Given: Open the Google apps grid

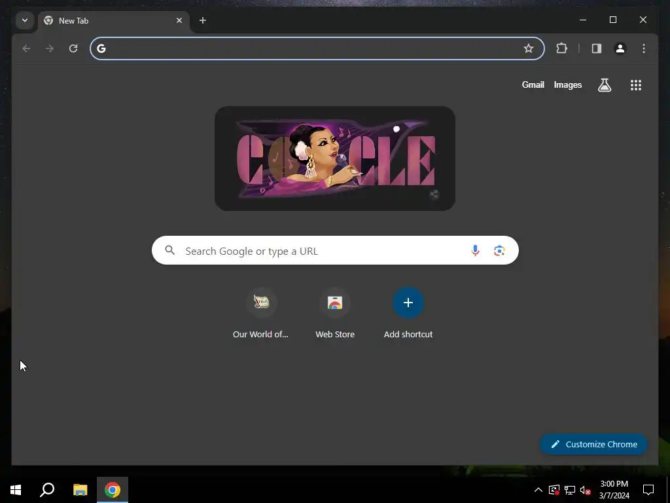Looking at the screenshot, I should 636,85.
